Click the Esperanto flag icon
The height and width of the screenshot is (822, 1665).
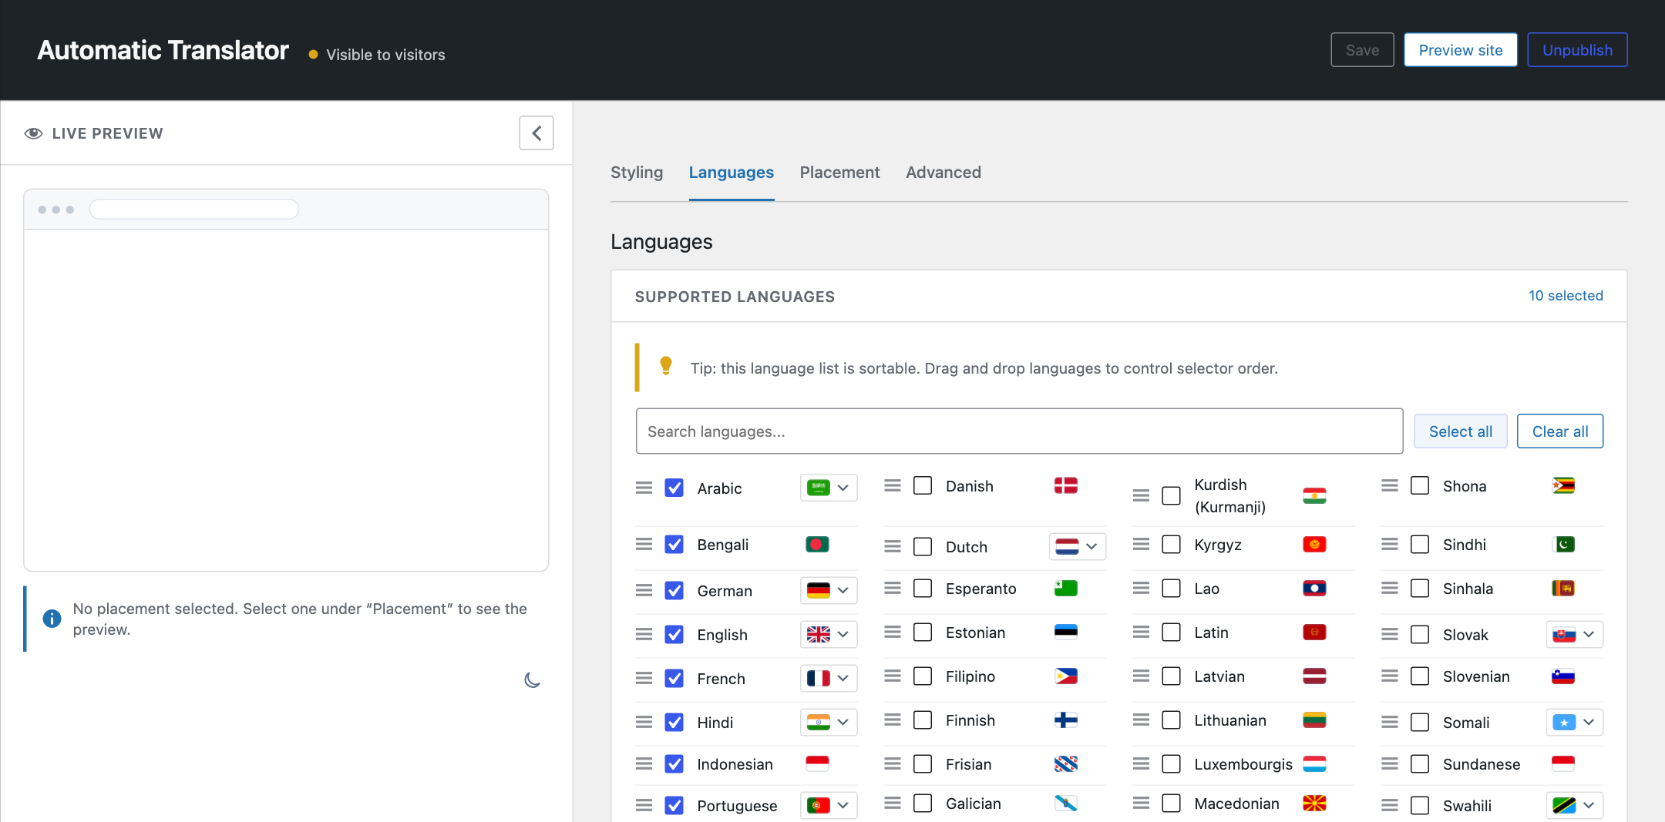coord(1066,589)
